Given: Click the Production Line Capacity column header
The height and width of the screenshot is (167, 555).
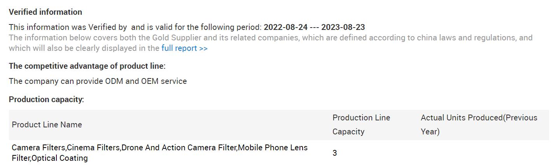Looking at the screenshot, I should coord(361,125).
